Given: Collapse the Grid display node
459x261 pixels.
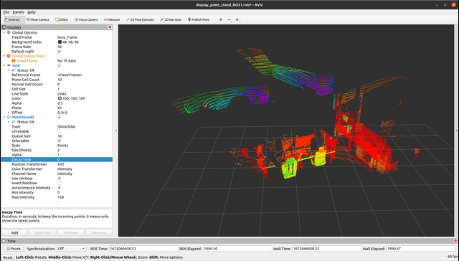Looking at the screenshot, I should point(4,65).
